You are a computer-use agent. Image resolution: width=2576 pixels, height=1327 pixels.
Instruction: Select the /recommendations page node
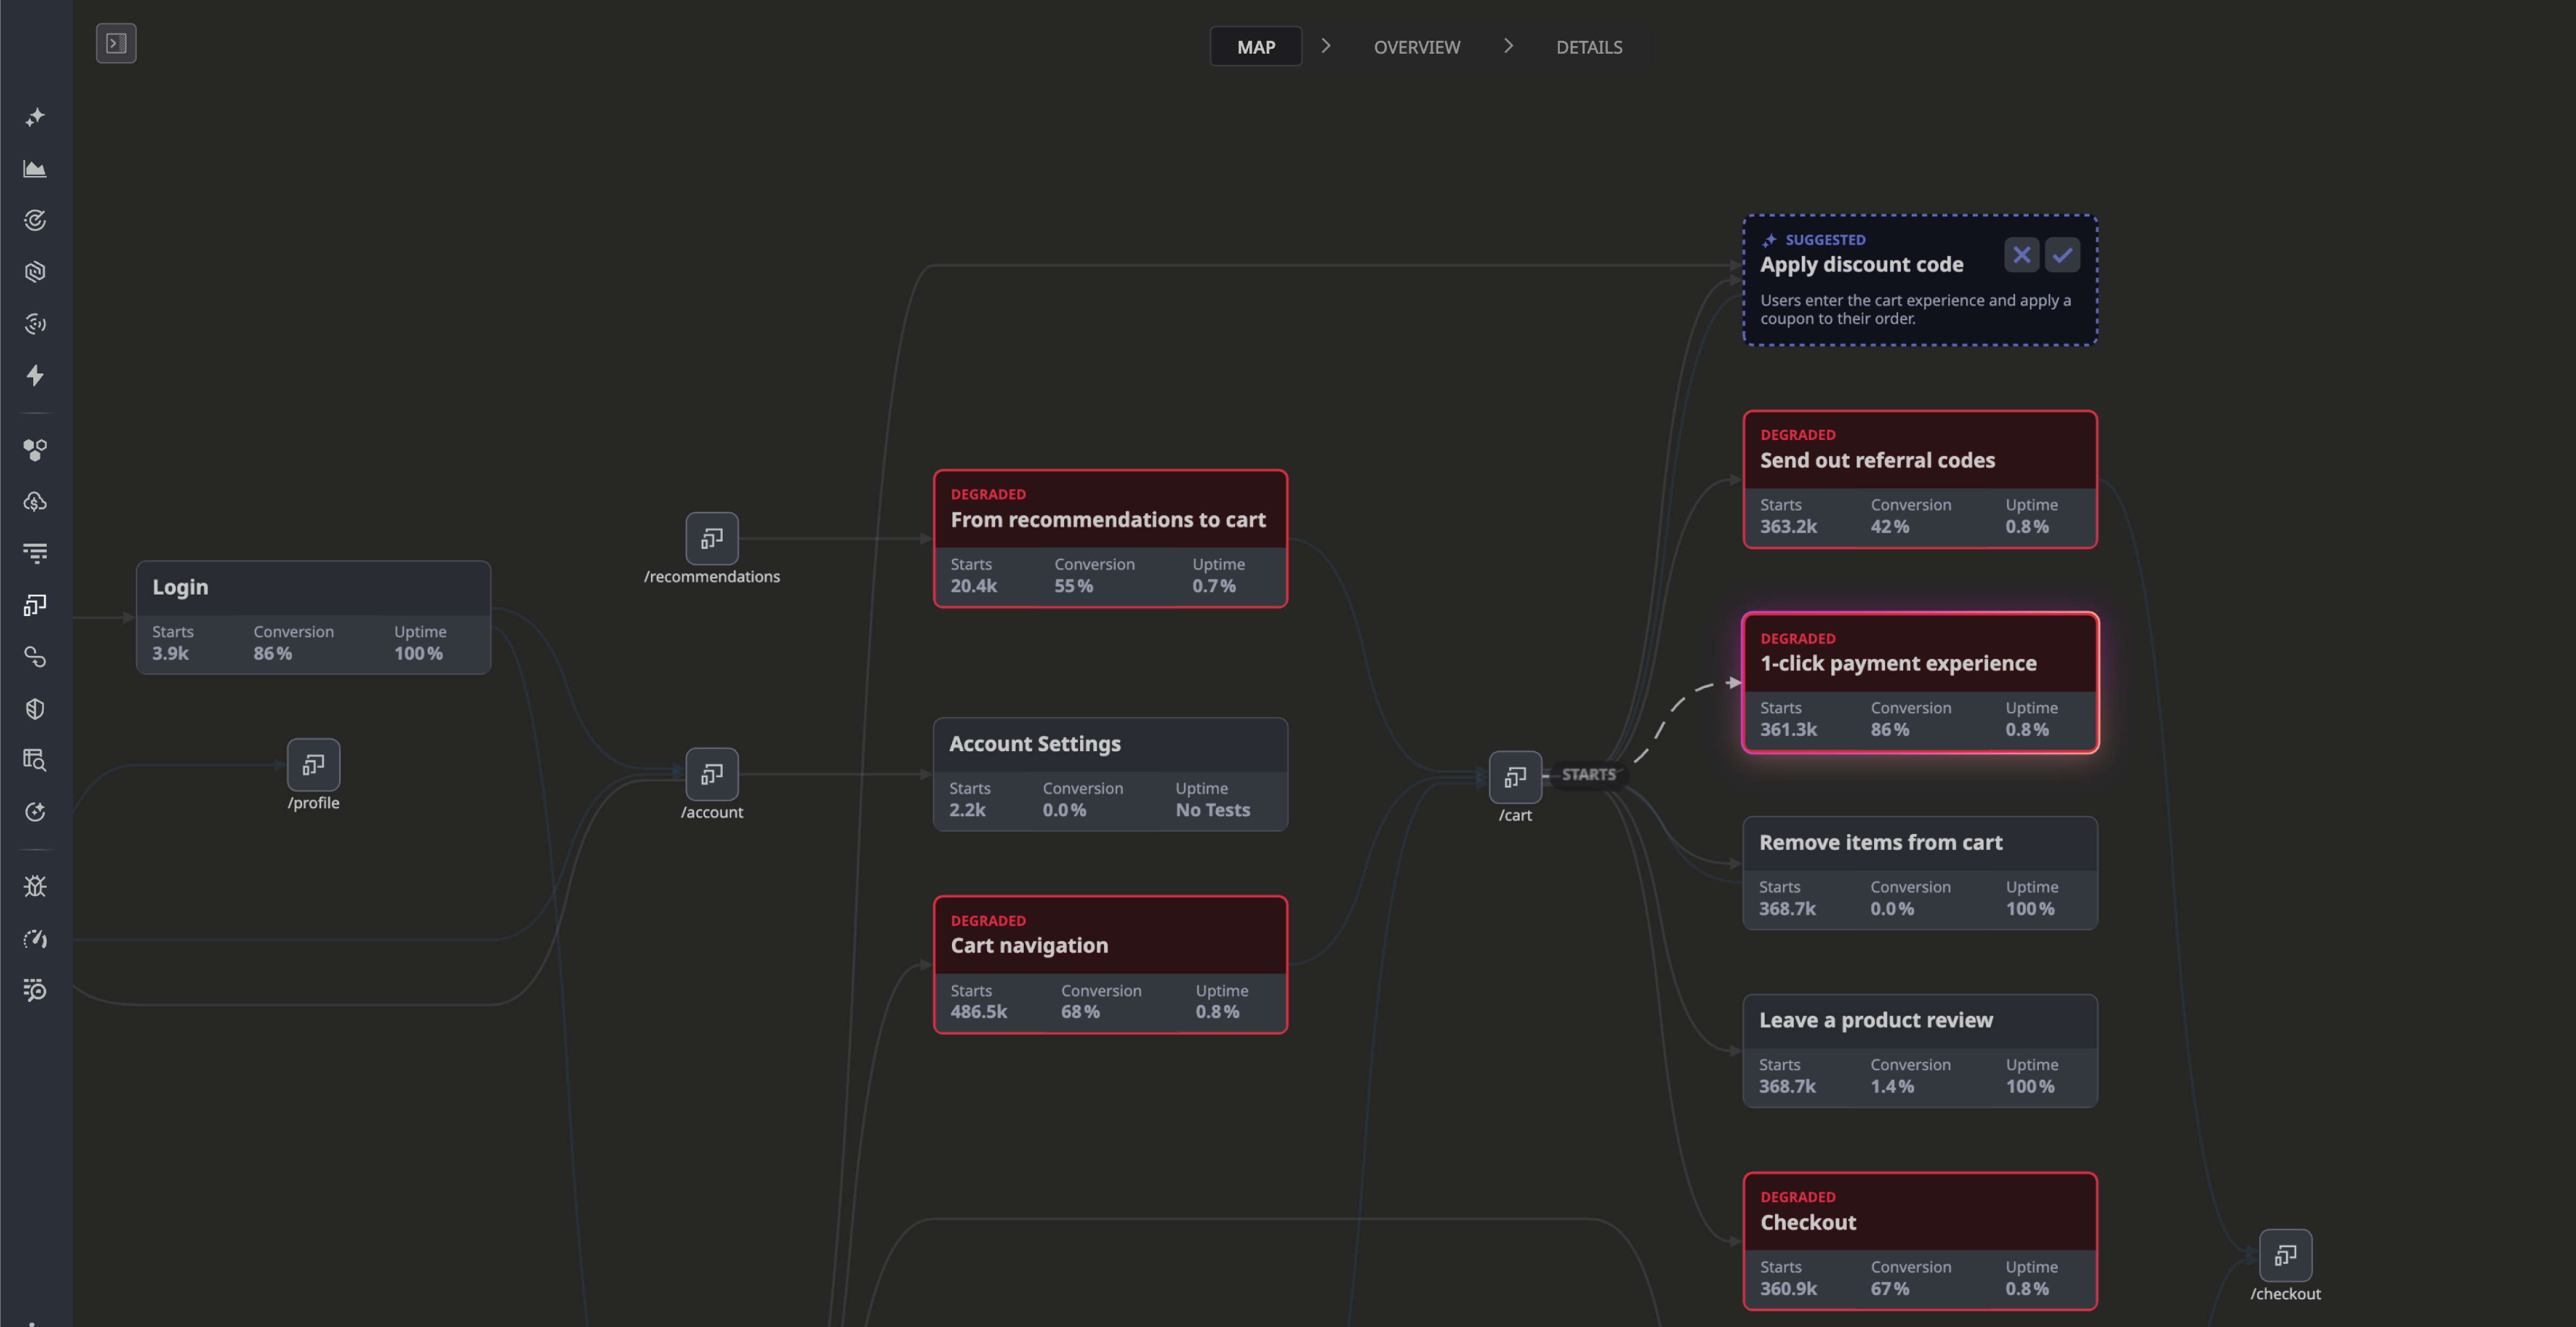[x=712, y=539]
